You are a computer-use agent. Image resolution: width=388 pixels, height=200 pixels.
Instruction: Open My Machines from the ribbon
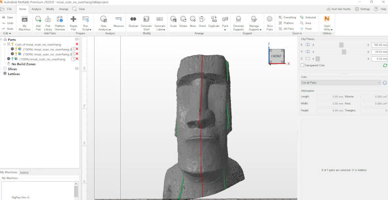point(25,23)
